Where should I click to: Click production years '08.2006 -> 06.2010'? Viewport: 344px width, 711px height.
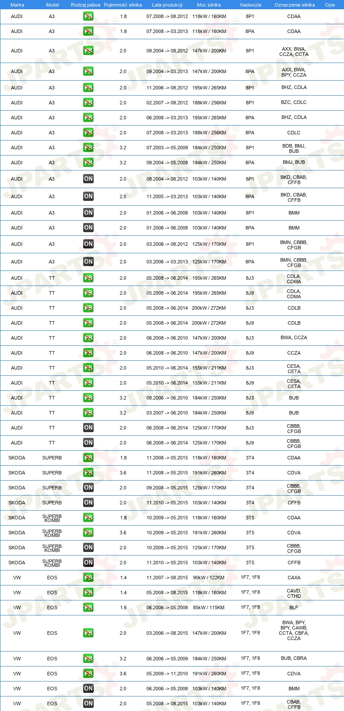point(167,398)
